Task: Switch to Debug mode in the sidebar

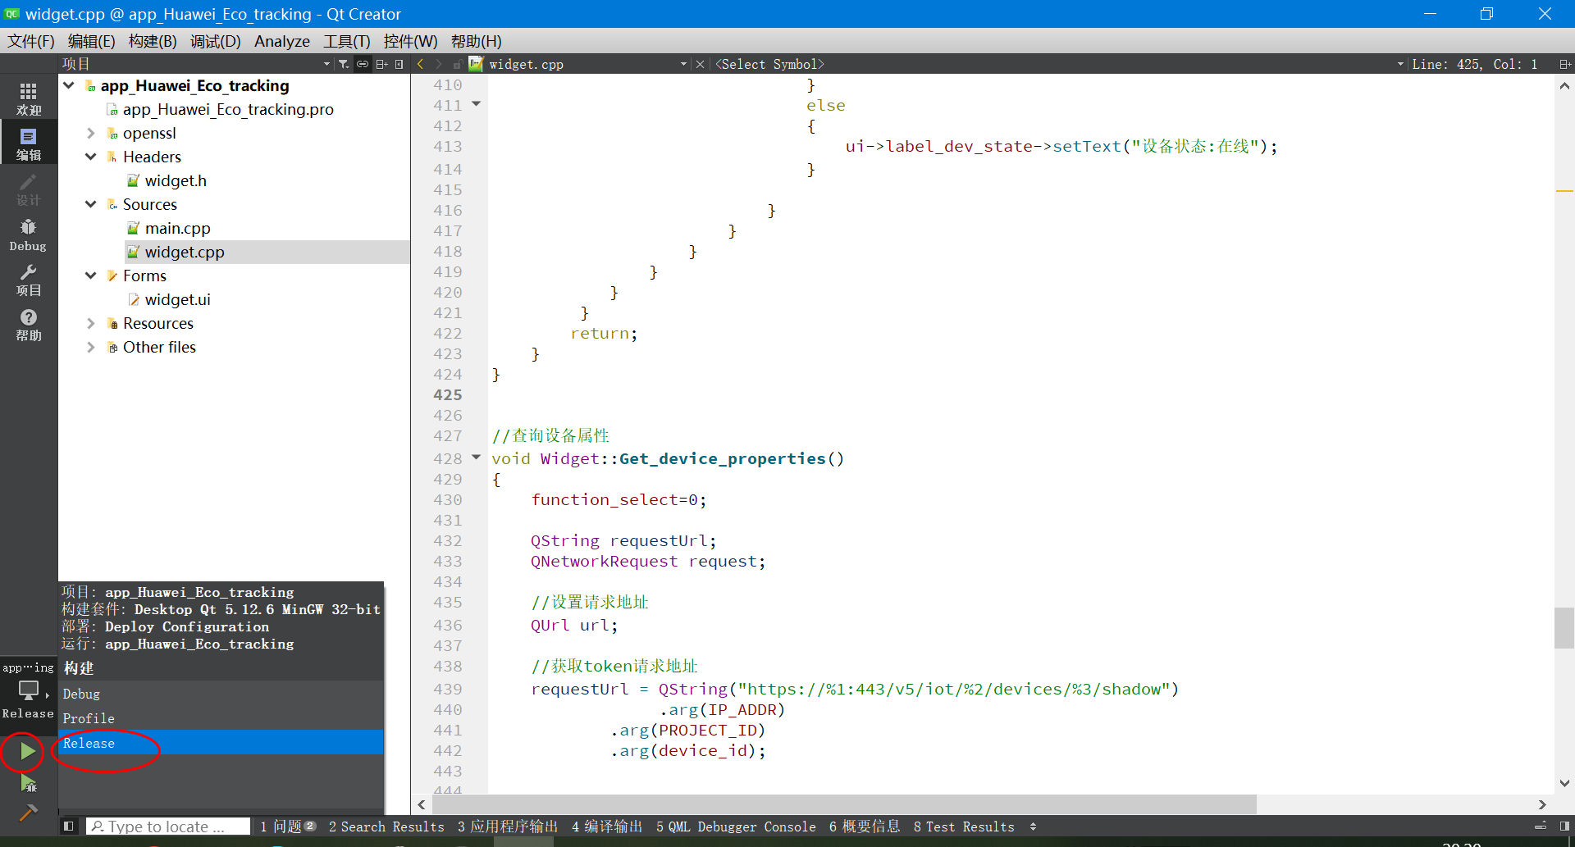Action: point(29,234)
